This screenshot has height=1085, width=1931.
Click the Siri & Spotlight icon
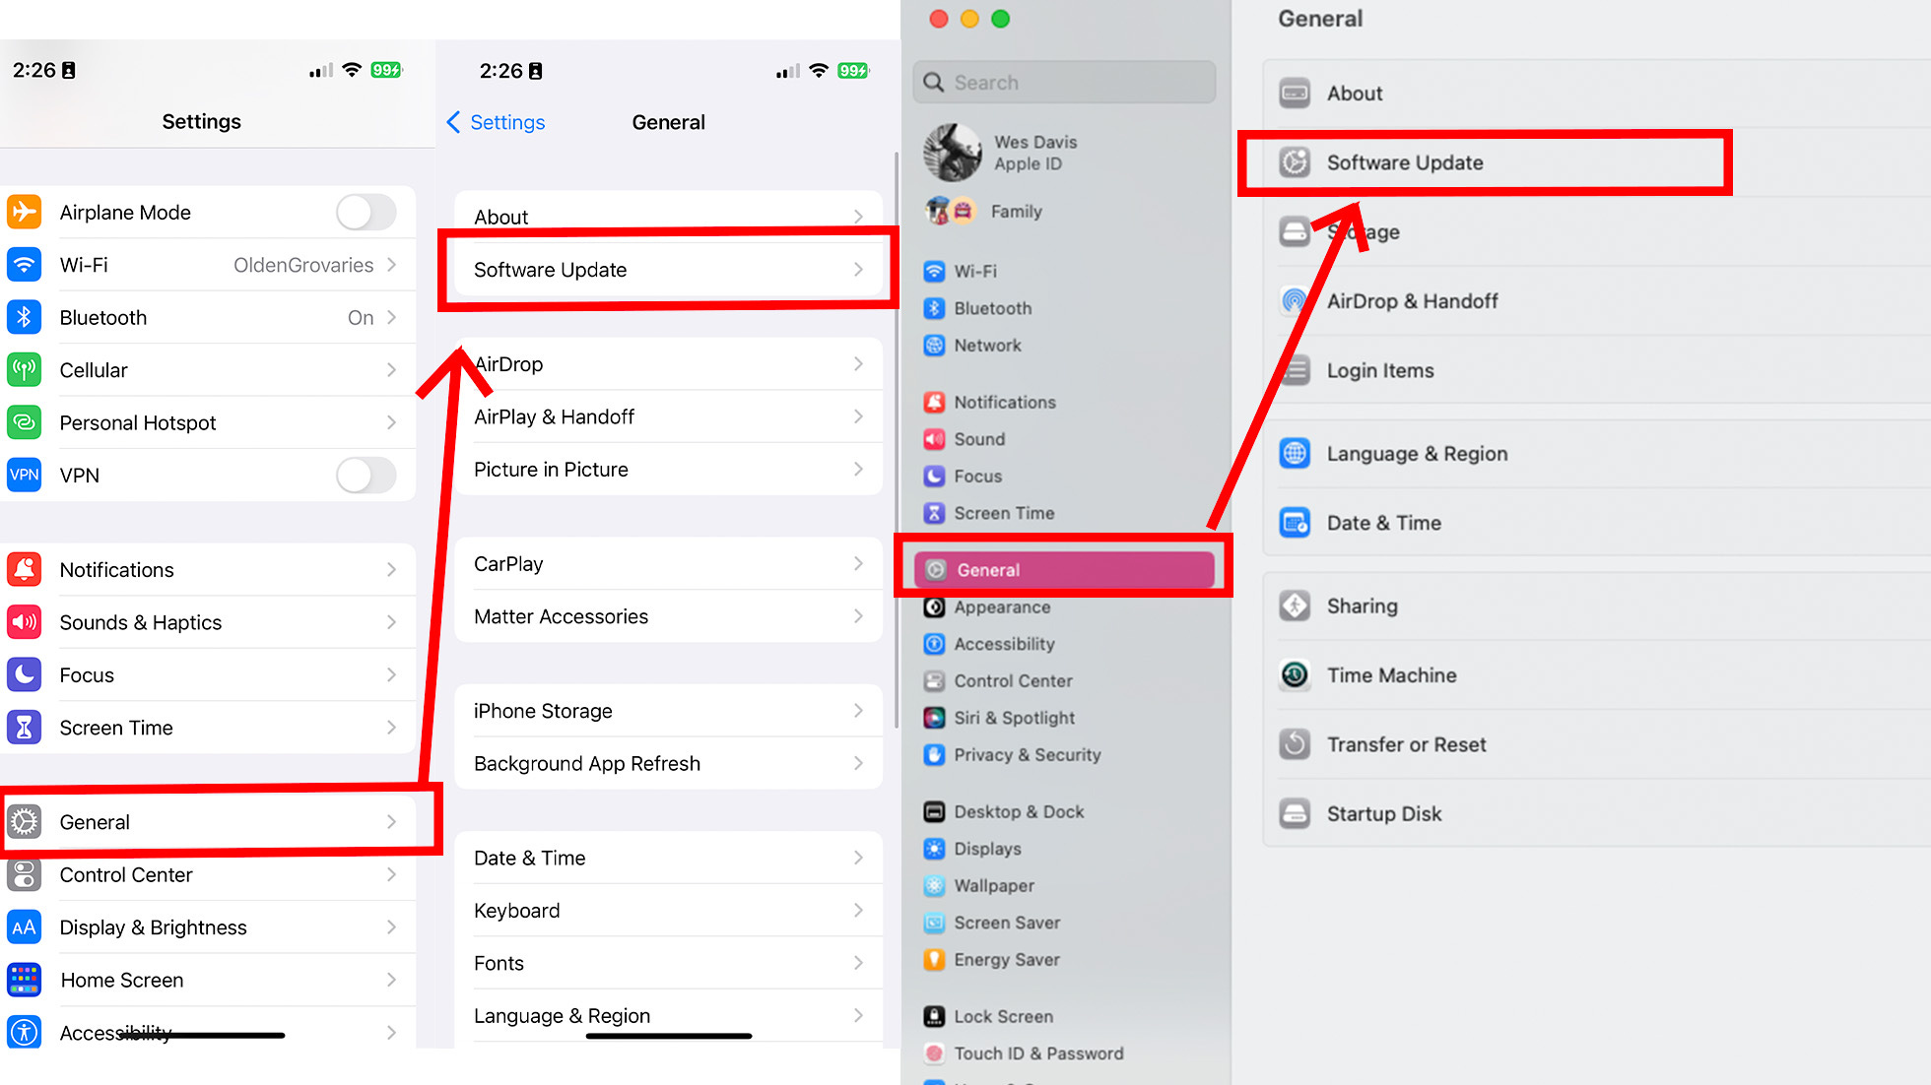pos(933,718)
